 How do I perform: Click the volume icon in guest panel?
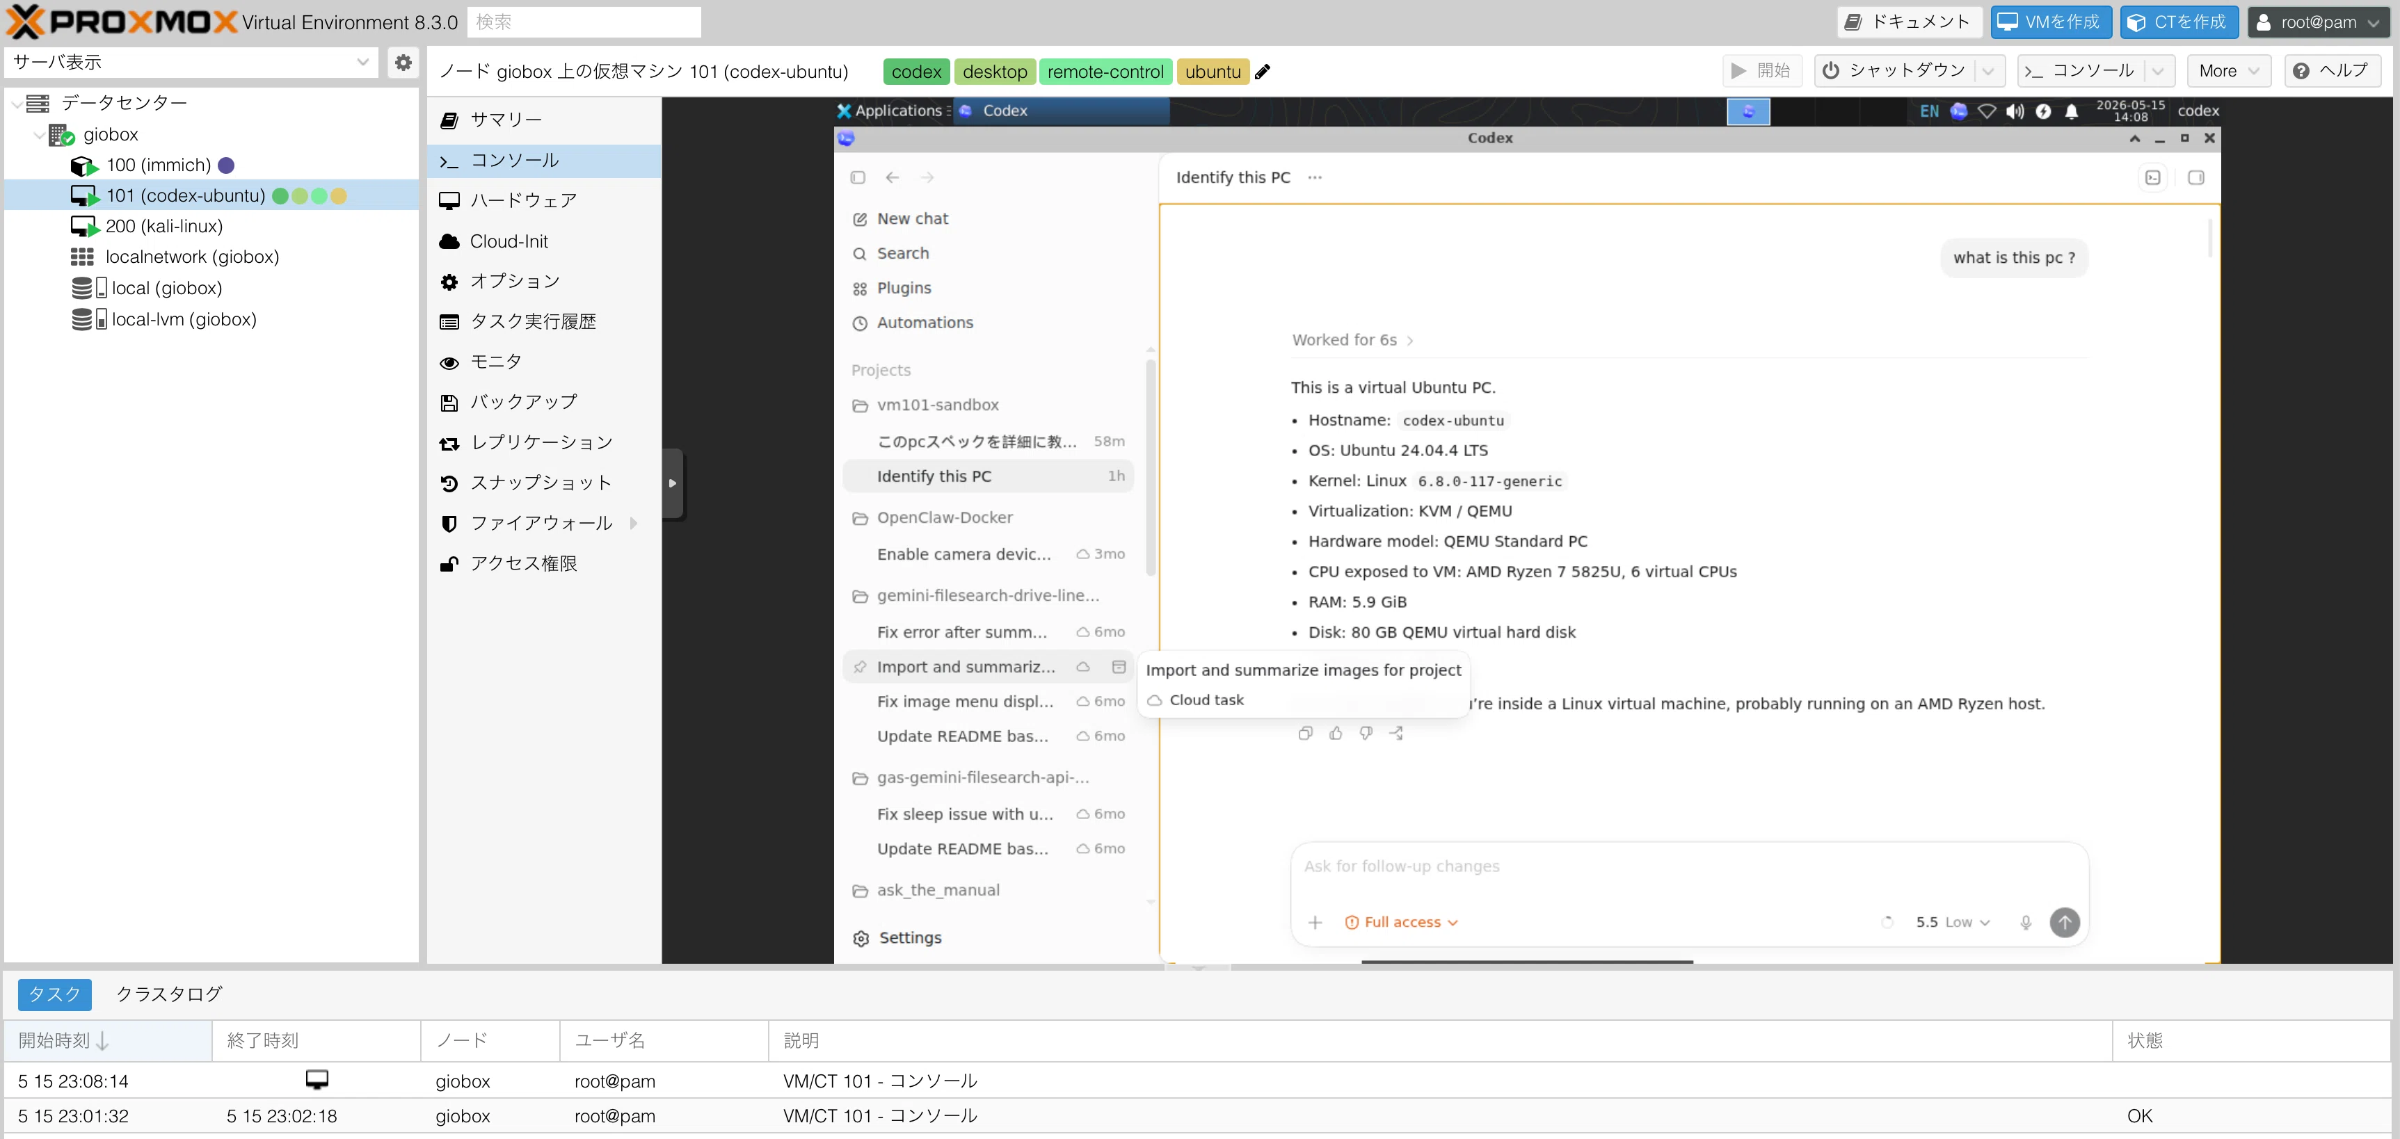pos(2015,111)
